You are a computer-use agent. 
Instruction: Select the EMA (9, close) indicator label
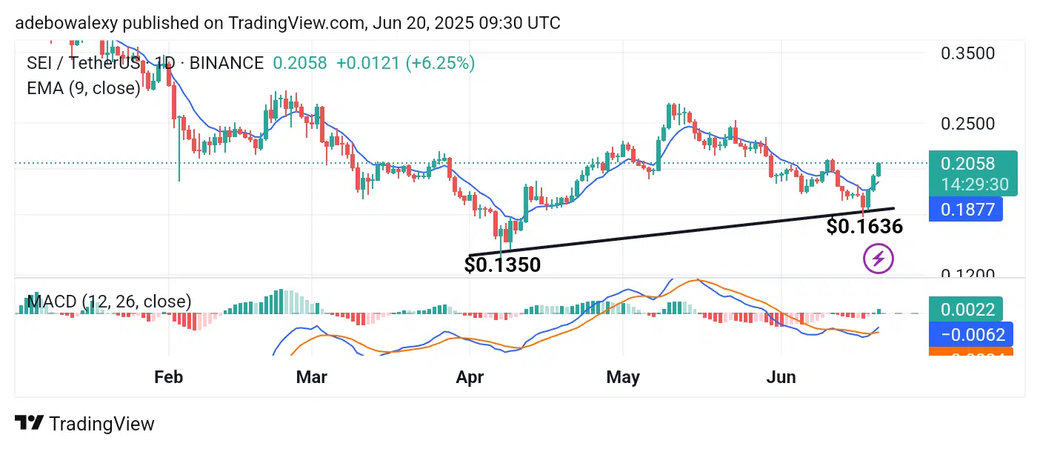point(84,88)
